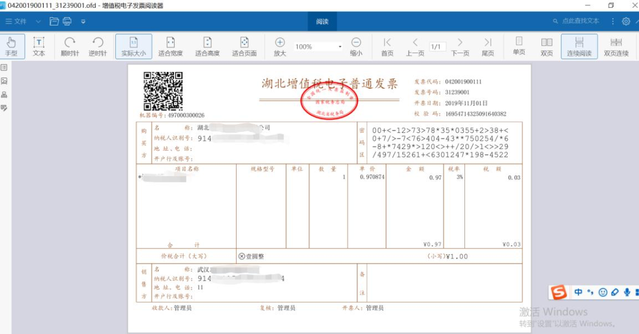The width and height of the screenshot is (639, 334).
Task: Enable 双页连续 two-page continuous view
Action: point(616,46)
